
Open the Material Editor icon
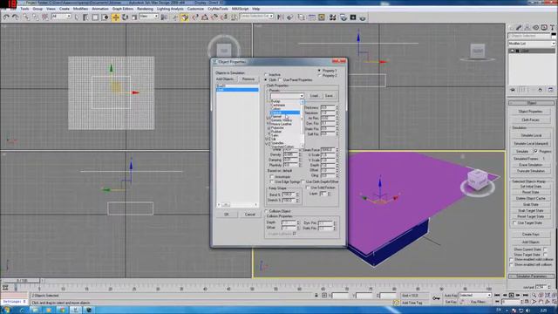tap(333, 17)
